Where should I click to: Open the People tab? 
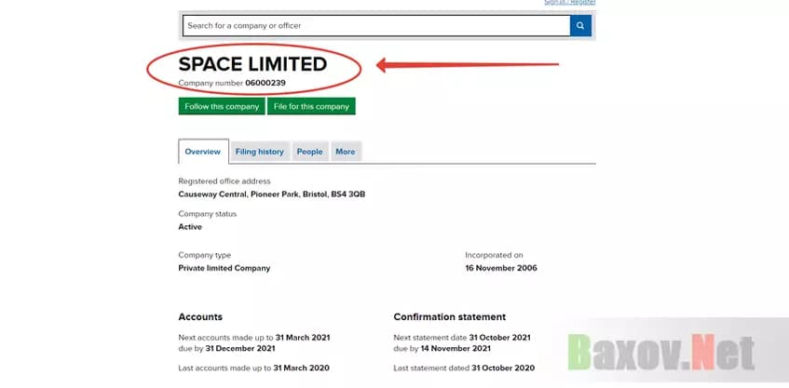pos(309,152)
